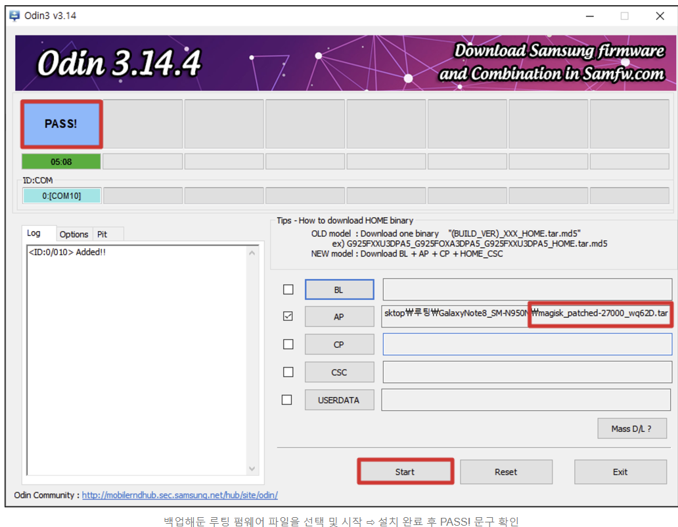Open the Odin Community samsung.net link

click(x=180, y=495)
